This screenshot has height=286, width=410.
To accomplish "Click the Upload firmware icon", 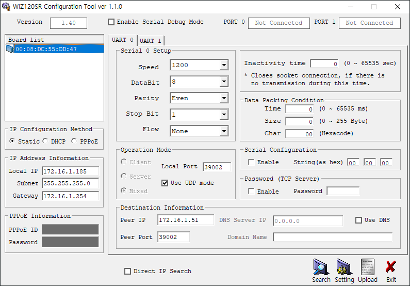I will tap(367, 271).
